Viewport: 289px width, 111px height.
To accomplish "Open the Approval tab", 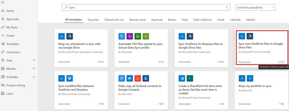I will point(157,20).
